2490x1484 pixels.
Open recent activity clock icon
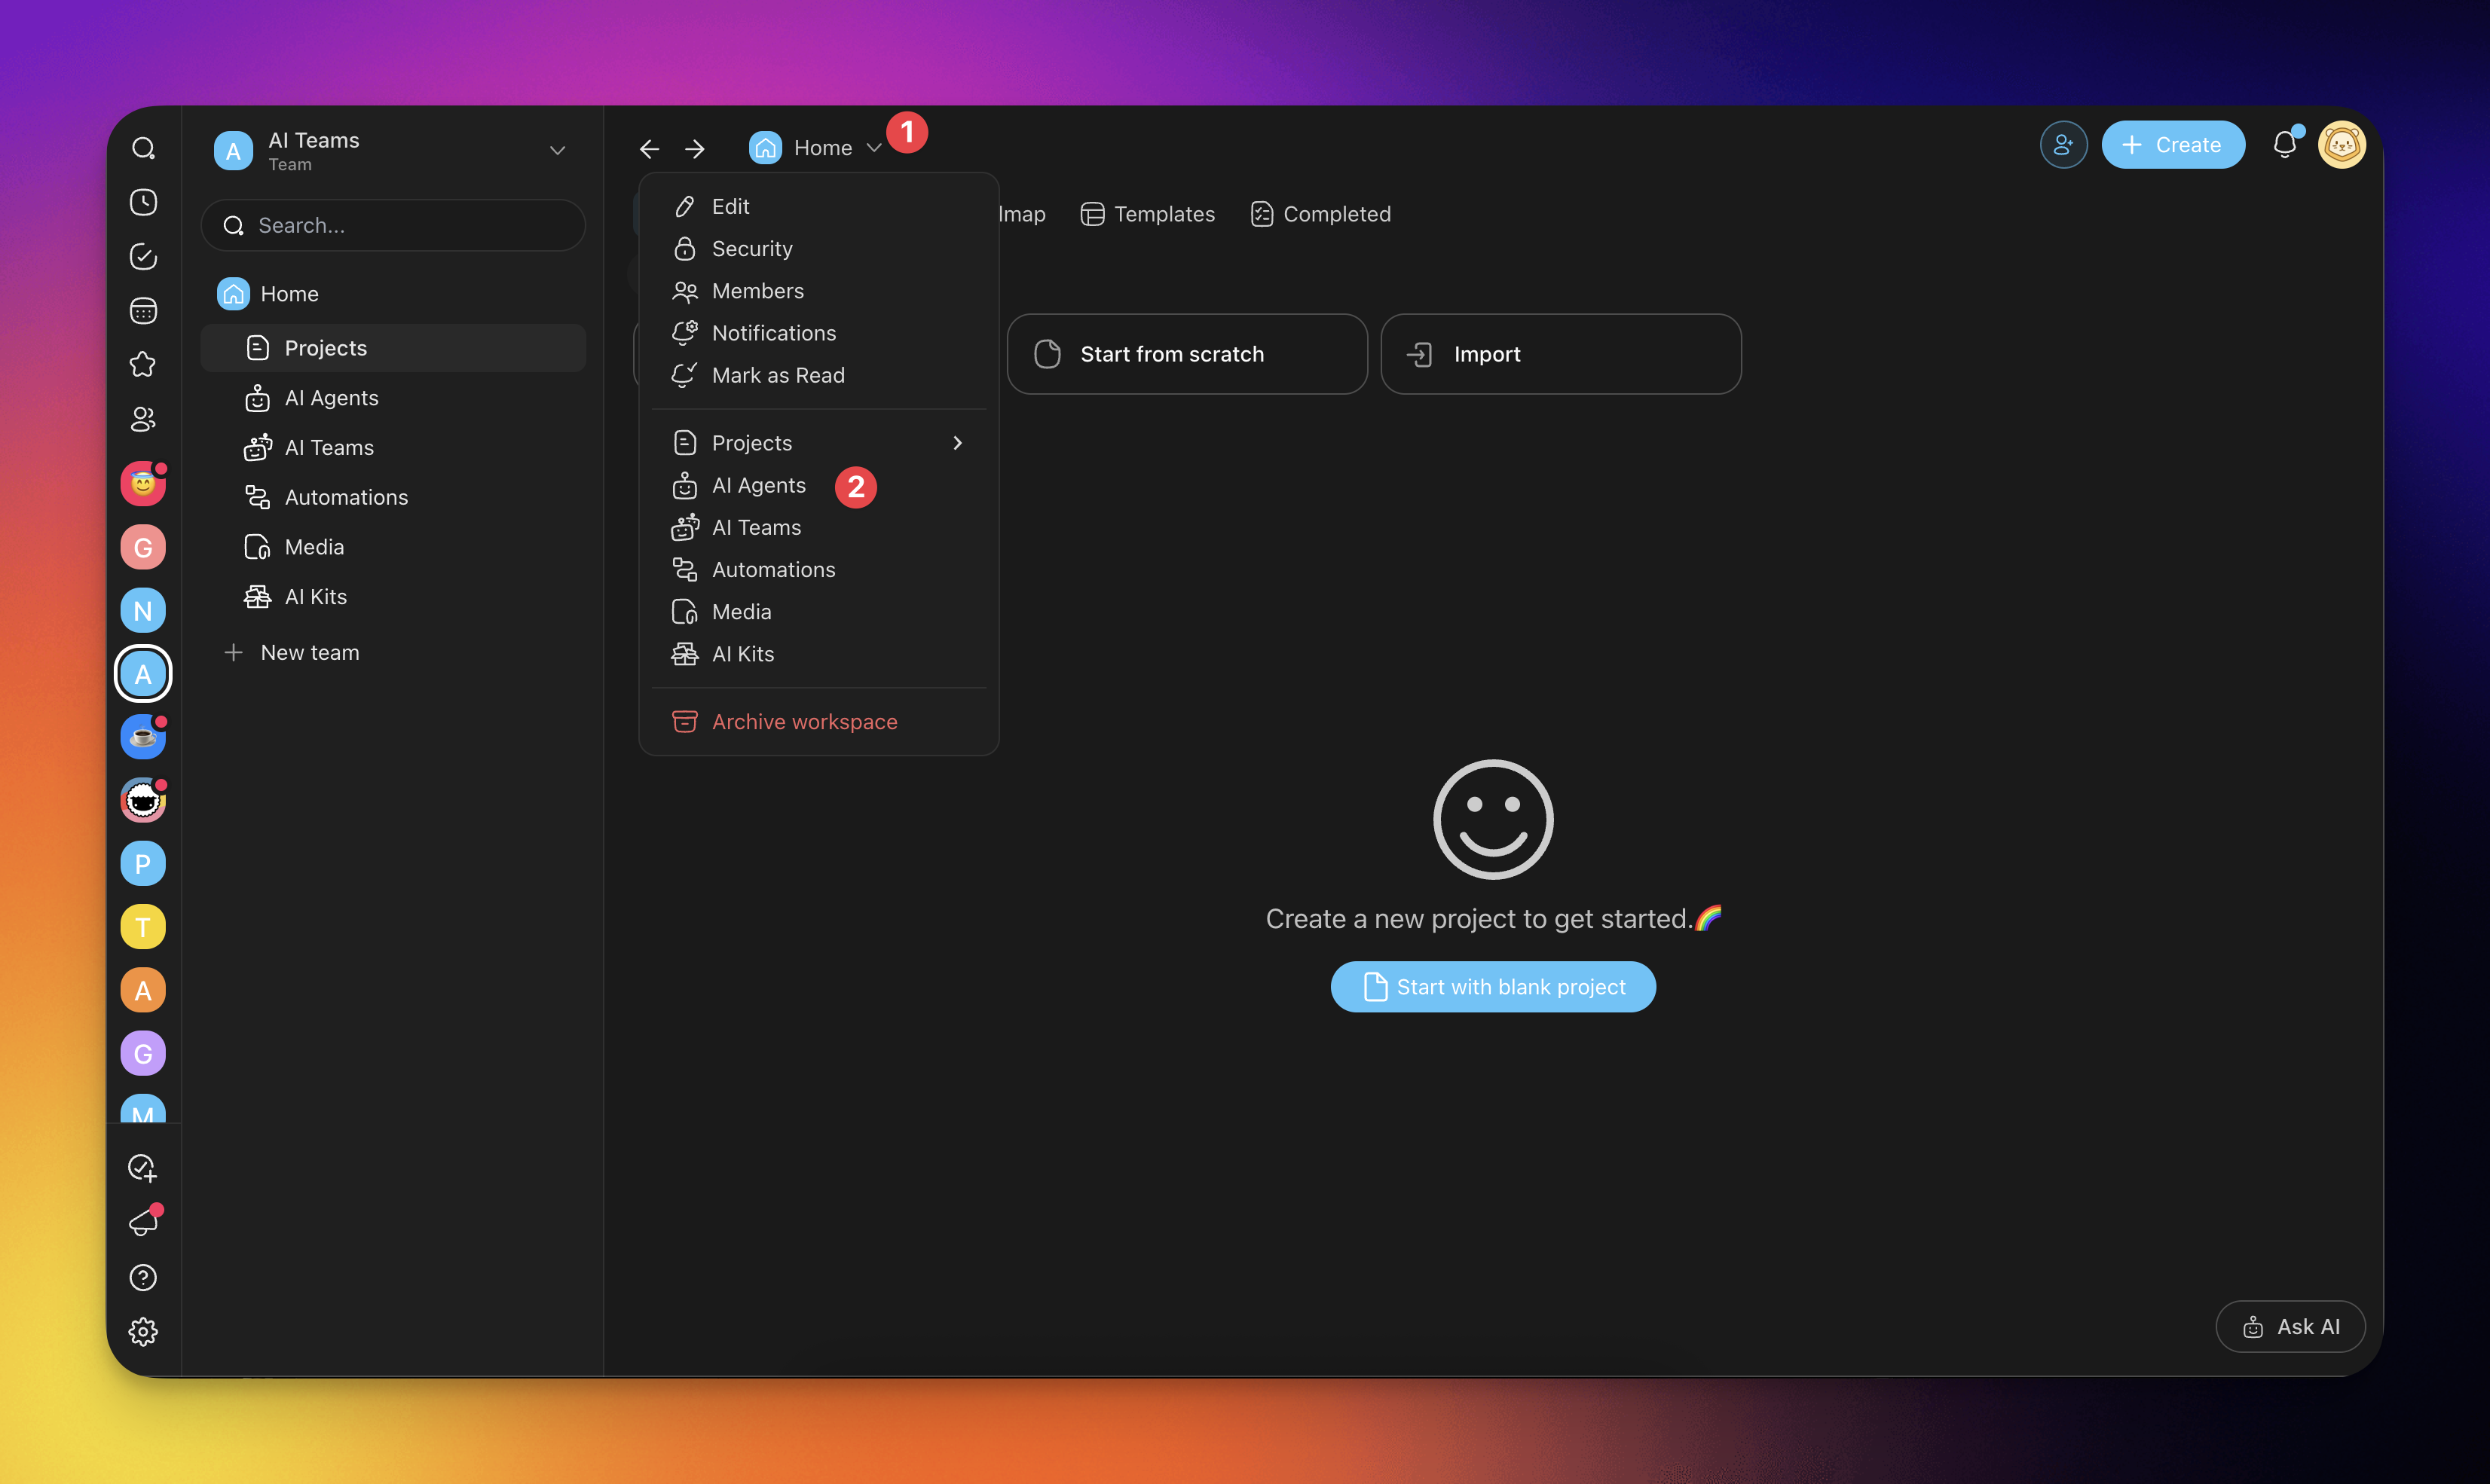[143, 202]
